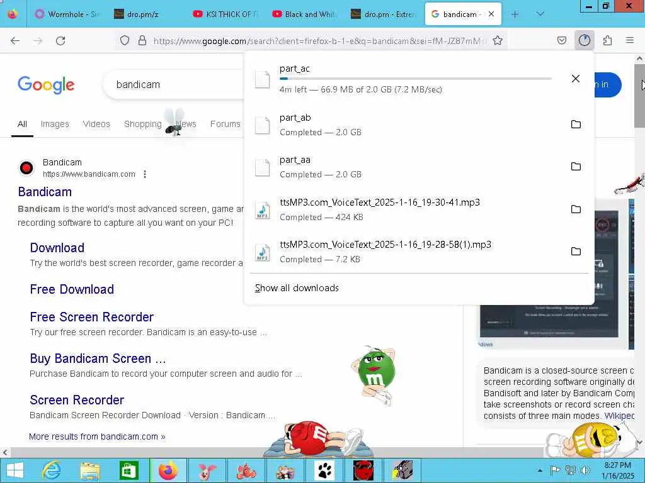Open the Screen Recorder sitelink
Image resolution: width=645 pixels, height=483 pixels.
(77, 400)
